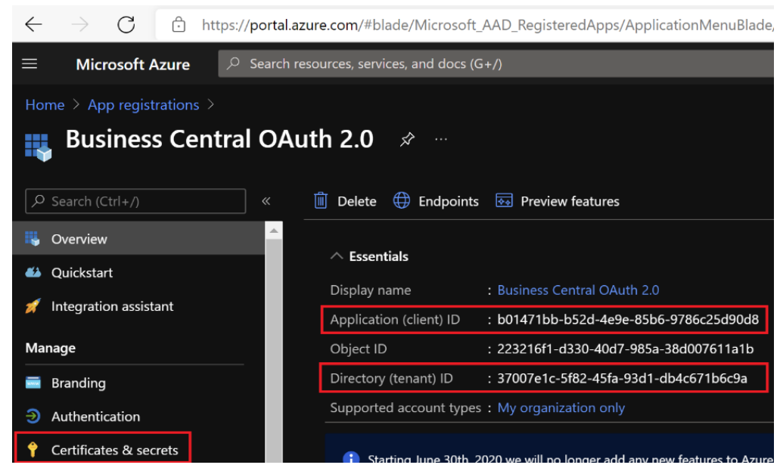780x468 pixels.
Task: Open the Azure portal hamburger menu
Action: pyautogui.click(x=30, y=64)
